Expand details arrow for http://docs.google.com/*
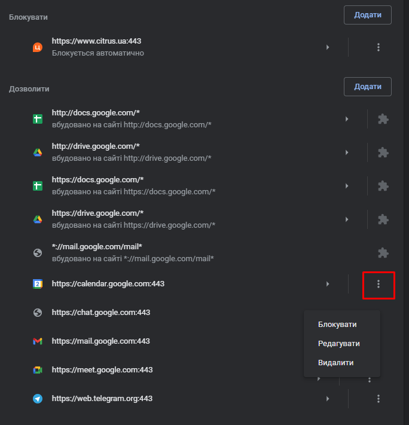 point(347,119)
